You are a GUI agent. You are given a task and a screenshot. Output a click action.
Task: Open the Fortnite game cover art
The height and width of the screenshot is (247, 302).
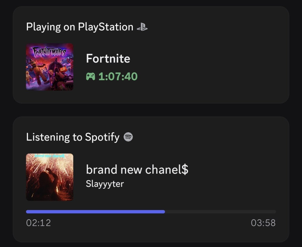tap(50, 67)
